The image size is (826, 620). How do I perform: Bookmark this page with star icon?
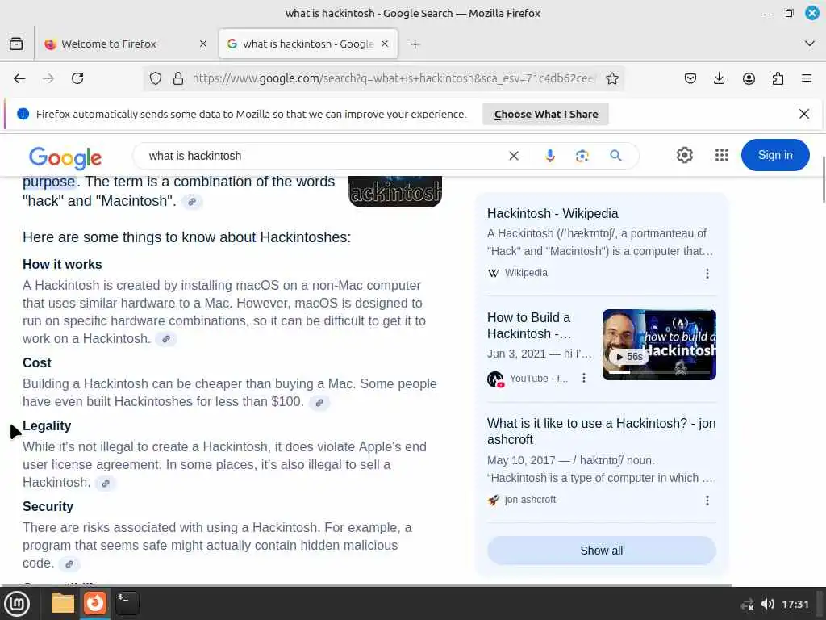(x=611, y=78)
